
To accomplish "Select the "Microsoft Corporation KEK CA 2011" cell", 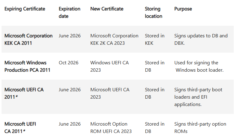I will click(x=28, y=39).
